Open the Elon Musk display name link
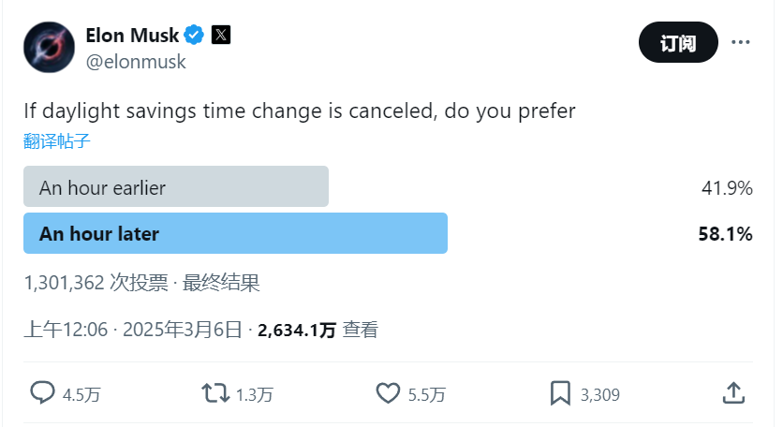This screenshot has height=427, width=783. pos(132,37)
